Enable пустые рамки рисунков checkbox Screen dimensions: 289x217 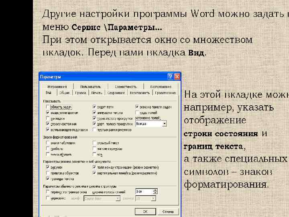coord(94,130)
